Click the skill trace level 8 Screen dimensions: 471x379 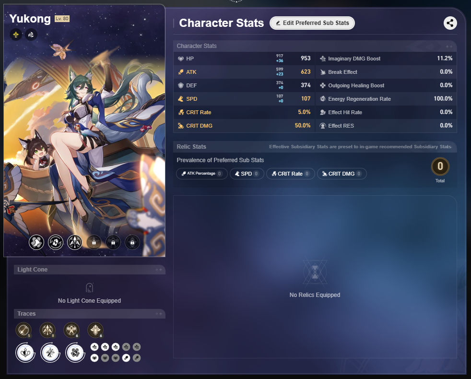(x=47, y=330)
